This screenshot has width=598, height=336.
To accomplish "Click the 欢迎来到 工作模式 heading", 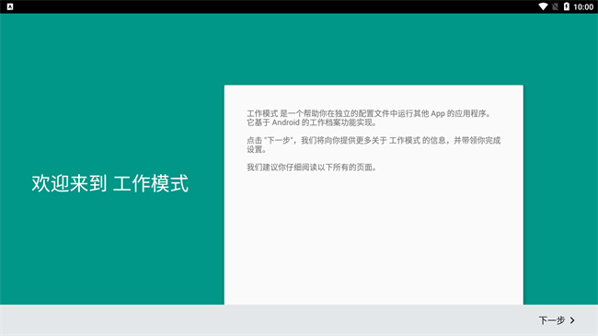I will click(x=109, y=183).
